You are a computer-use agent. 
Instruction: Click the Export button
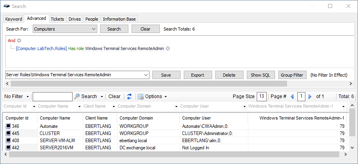198,75
